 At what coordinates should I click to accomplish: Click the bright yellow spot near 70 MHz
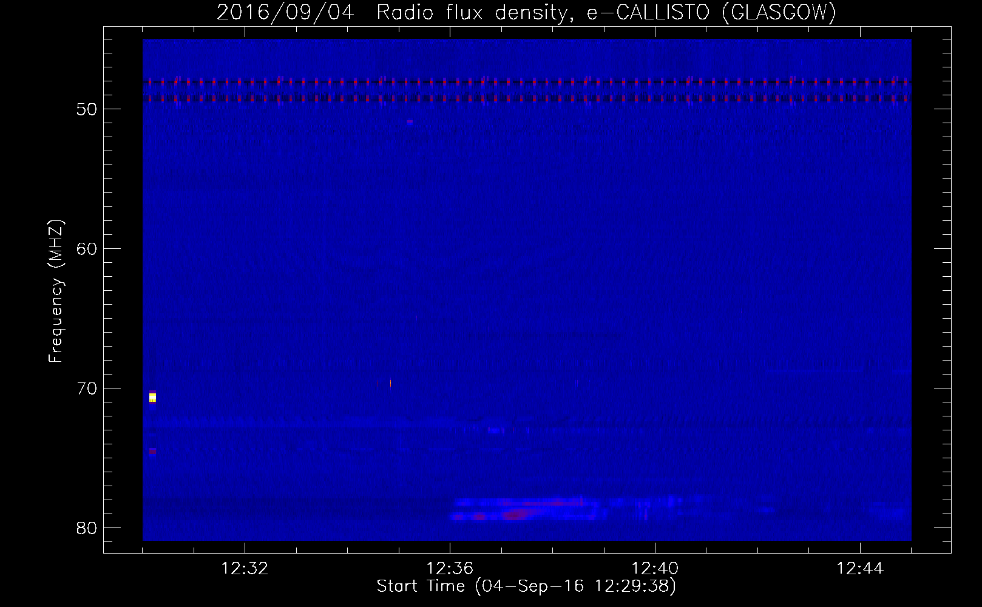click(x=152, y=398)
